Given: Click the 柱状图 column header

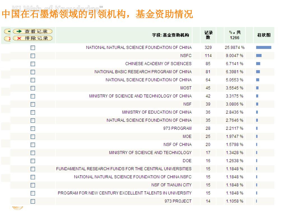Looking at the screenshot, I should (264, 35).
